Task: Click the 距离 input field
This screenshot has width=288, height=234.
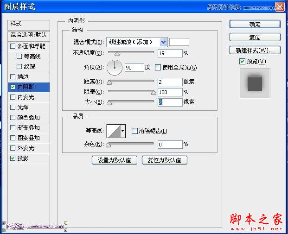Action: coord(170,82)
